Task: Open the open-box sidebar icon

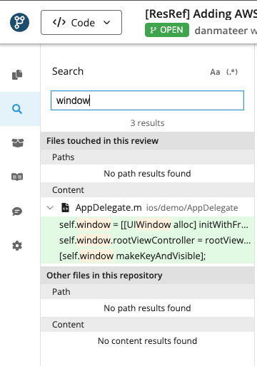Action: [17, 143]
